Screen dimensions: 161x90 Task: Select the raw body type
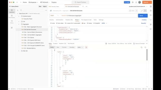[x=84, y=23]
